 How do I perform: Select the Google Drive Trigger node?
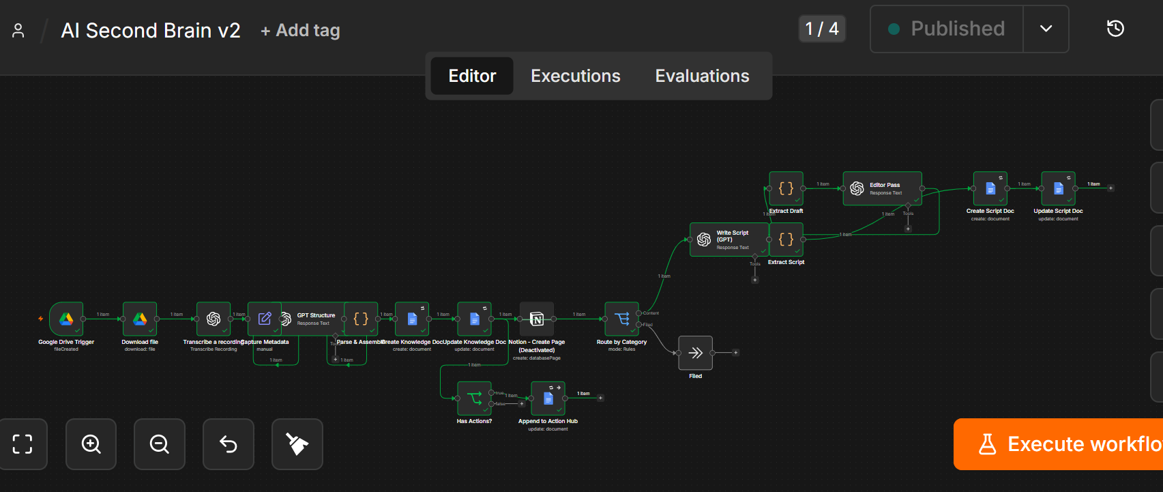pos(66,319)
